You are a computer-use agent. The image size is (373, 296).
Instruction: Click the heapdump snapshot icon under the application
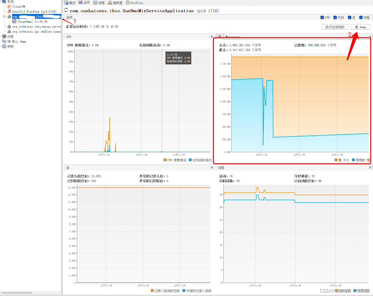click(x=14, y=21)
